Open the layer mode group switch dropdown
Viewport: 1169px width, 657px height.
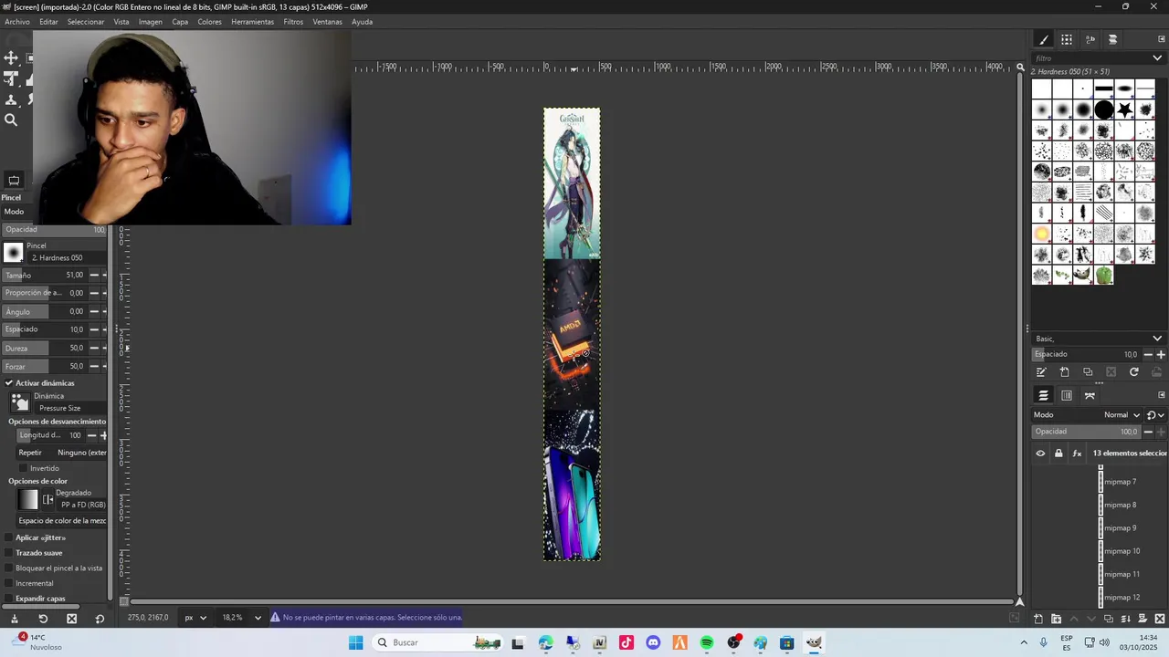(1155, 415)
